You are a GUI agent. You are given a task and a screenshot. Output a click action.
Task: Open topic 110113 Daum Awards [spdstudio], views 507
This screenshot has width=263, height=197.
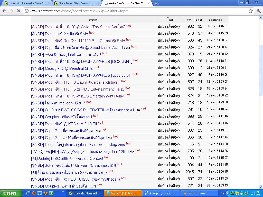pos(76,82)
